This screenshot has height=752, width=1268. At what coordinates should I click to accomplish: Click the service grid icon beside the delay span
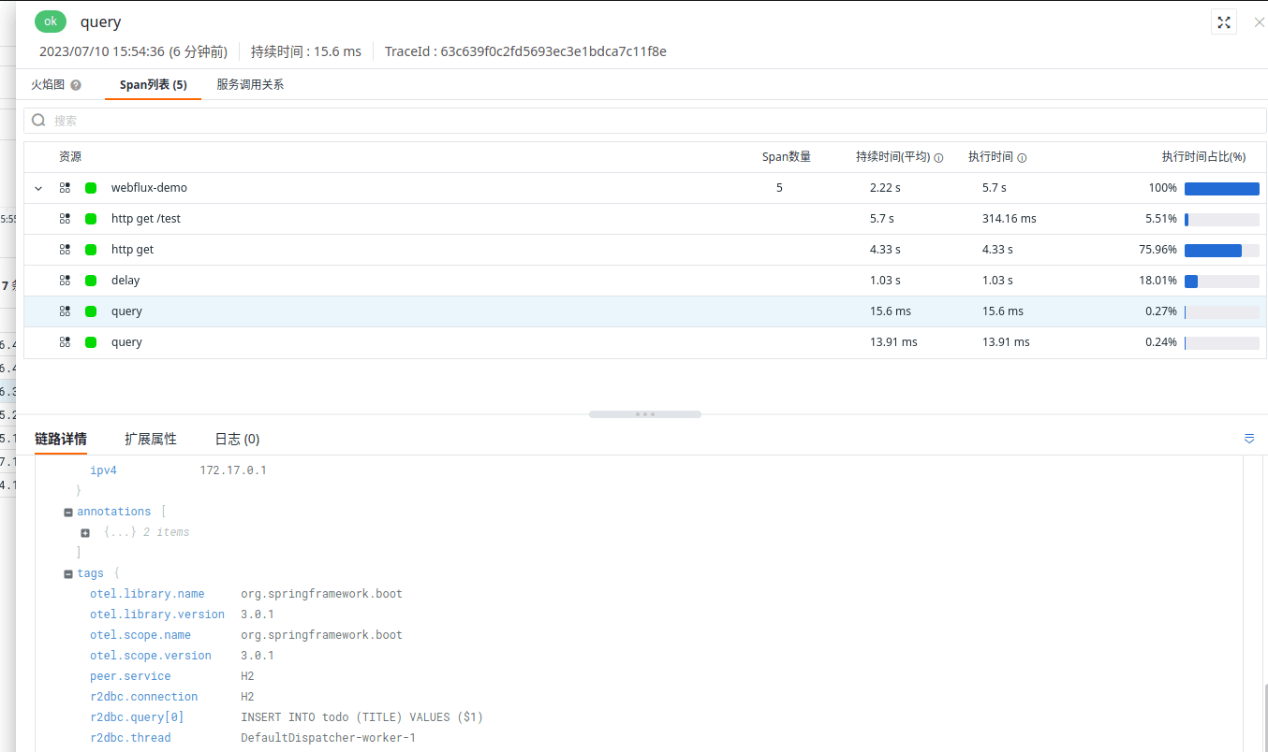[64, 280]
